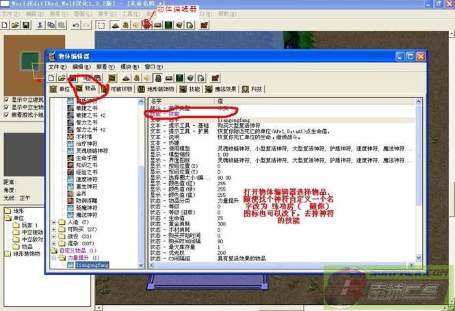Click the Save map icon in main toolbar
The image size is (455, 311).
click(x=25, y=25)
